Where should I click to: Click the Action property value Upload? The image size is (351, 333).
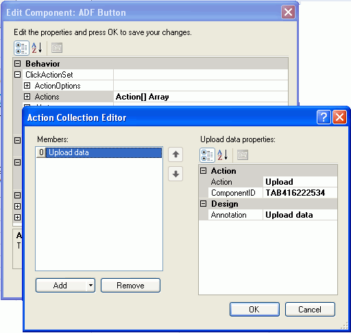coord(300,182)
